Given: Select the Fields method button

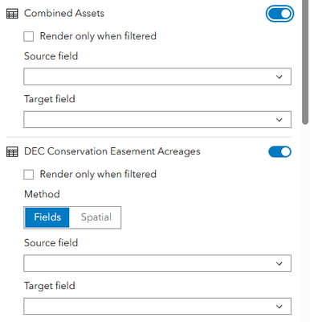Looking at the screenshot, I should click(47, 217).
